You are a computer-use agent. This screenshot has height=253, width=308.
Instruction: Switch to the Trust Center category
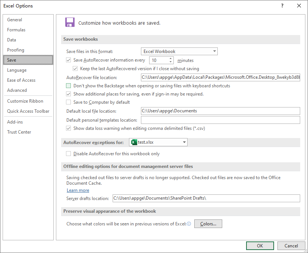(19, 132)
